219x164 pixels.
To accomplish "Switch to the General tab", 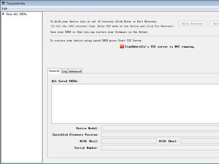I will click(54, 71).
